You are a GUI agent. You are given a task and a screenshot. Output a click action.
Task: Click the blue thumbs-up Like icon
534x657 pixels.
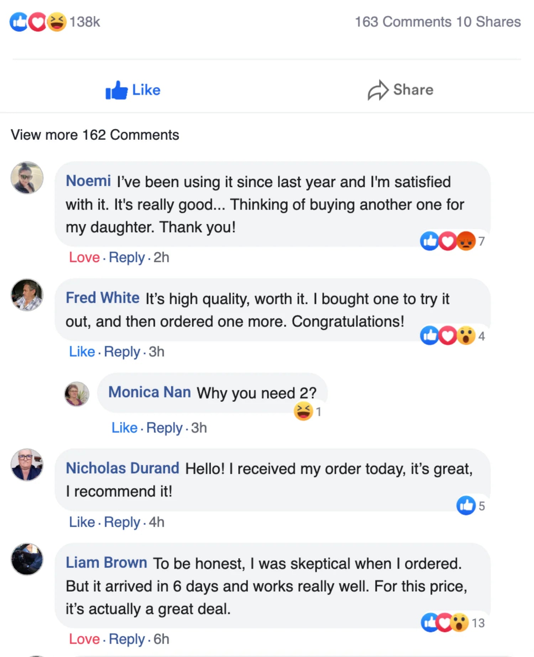(x=116, y=90)
